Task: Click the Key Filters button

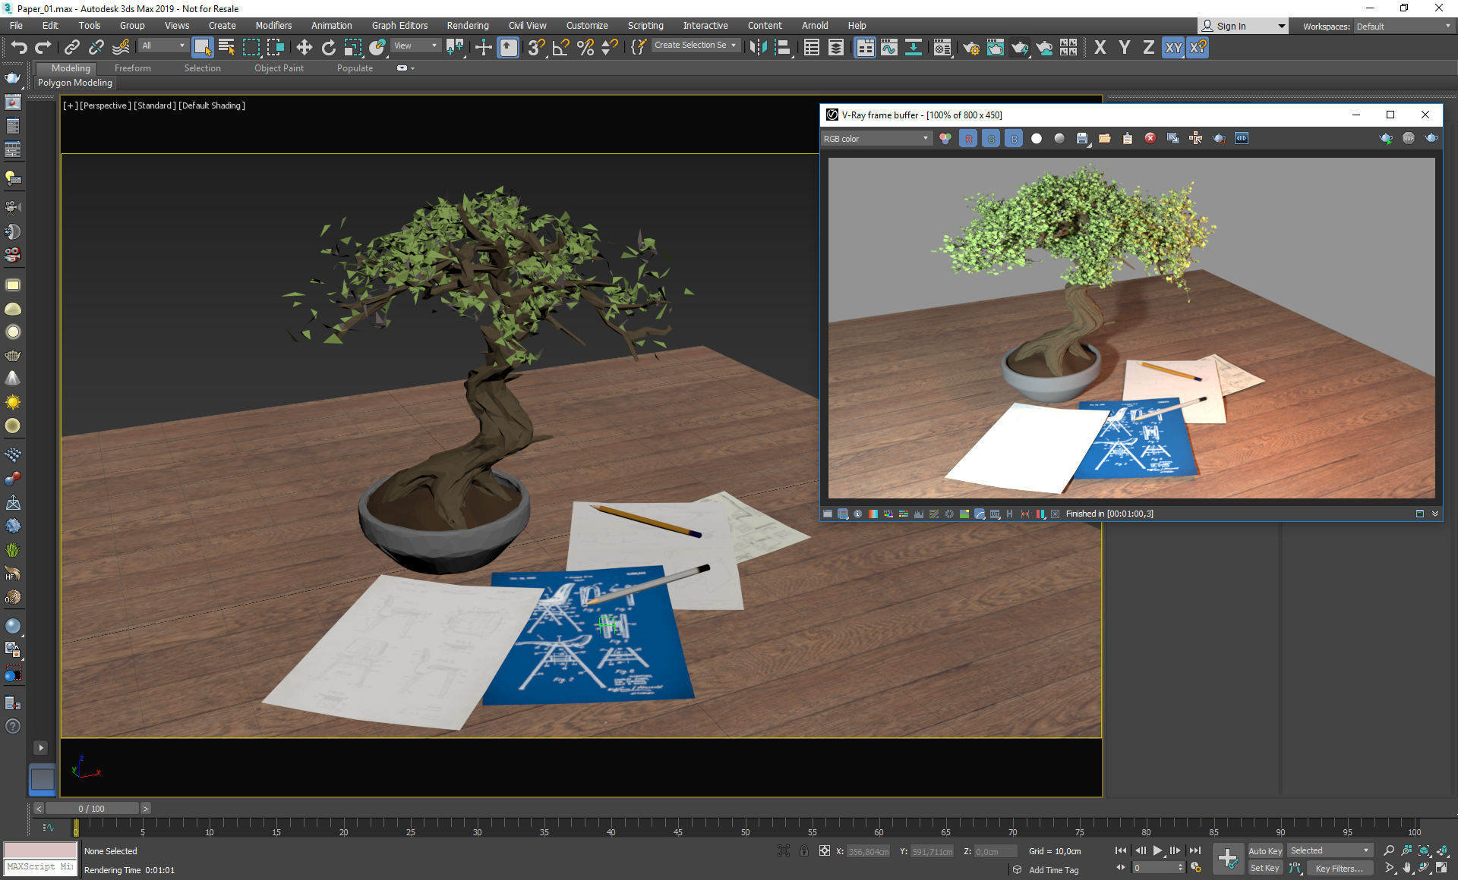Action: (x=1339, y=868)
